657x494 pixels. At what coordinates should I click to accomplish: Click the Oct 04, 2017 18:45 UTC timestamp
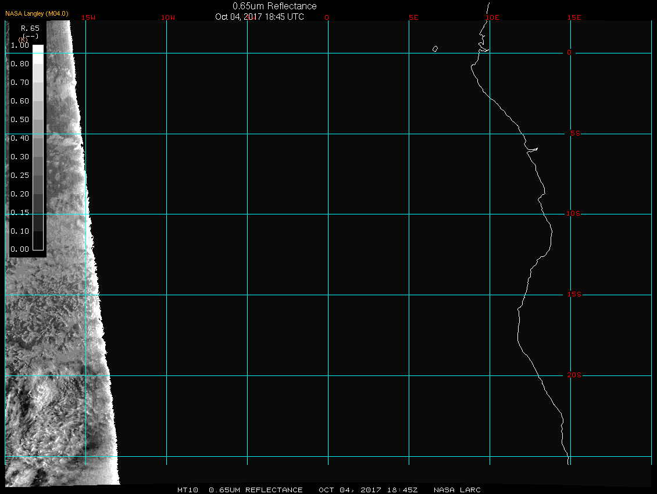[259, 17]
